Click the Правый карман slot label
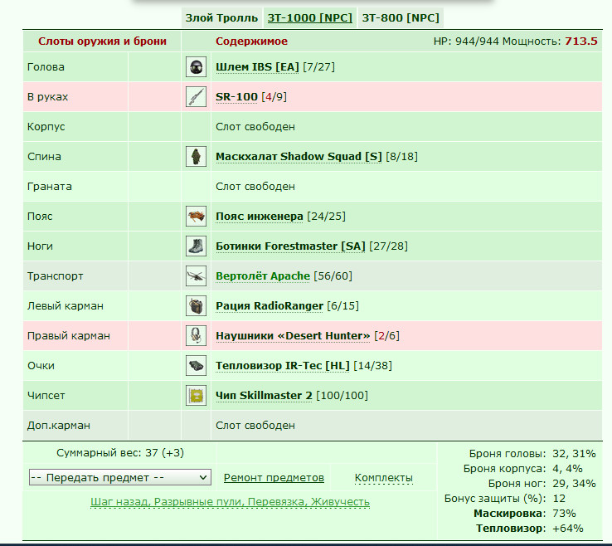The width and height of the screenshot is (612, 546). 69,336
